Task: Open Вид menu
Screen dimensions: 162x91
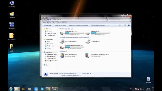Action: pos(54,23)
